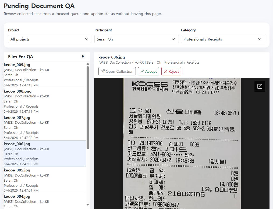Reject the keooe_006.jpg document
The image size is (273, 209).
(x=171, y=71)
